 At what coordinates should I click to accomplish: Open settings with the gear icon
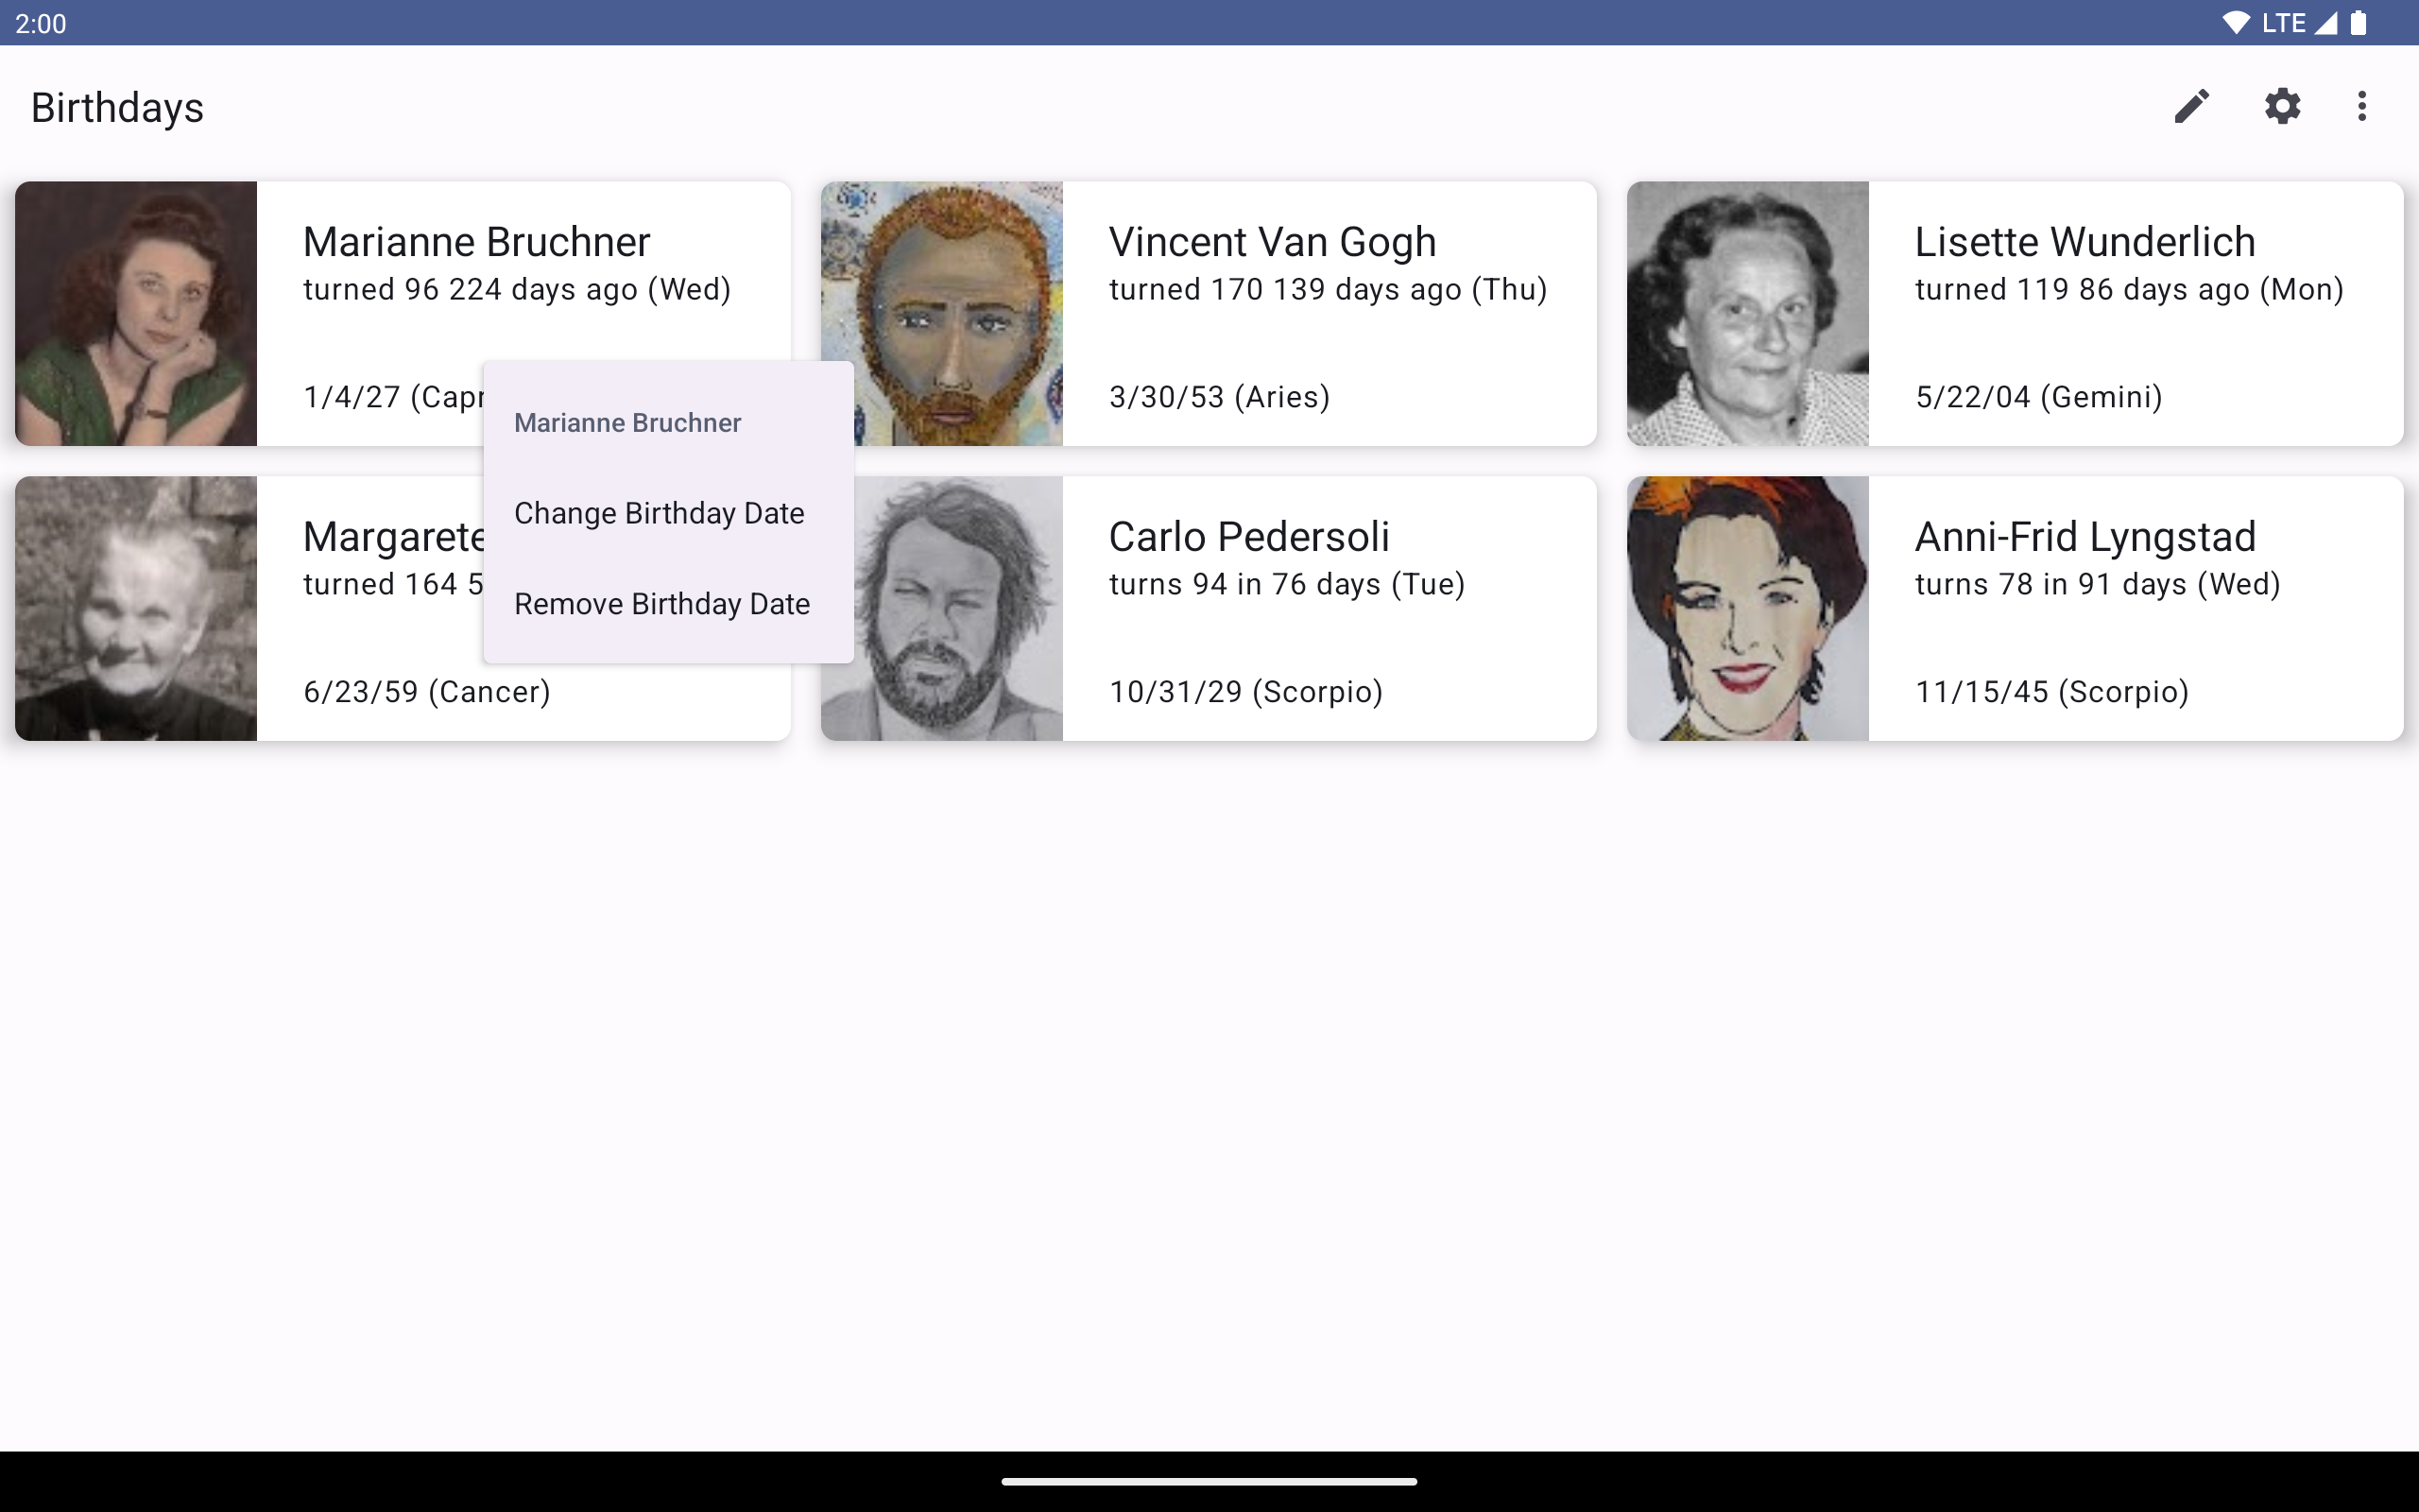coord(2282,106)
